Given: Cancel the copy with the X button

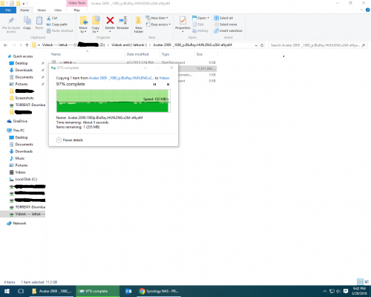Looking at the screenshot, I should click(168, 85).
